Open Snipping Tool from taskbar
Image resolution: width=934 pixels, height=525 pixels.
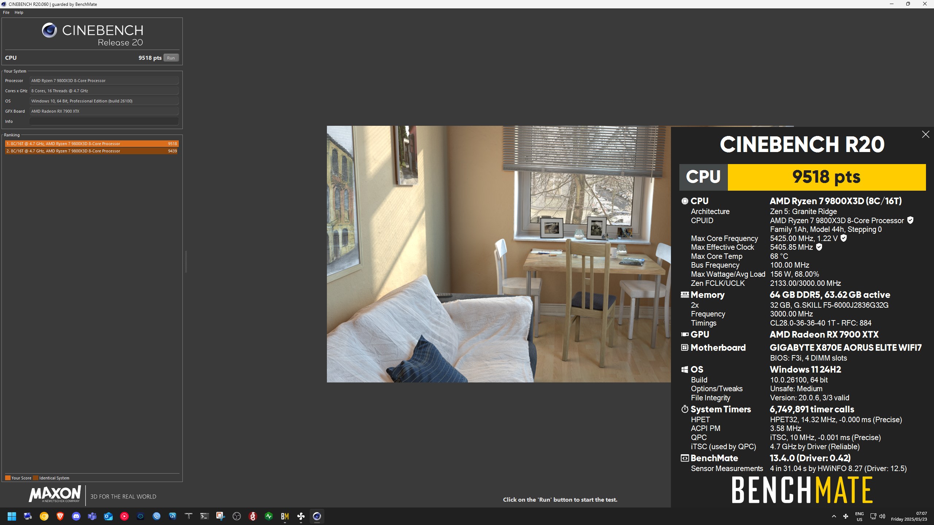(221, 516)
